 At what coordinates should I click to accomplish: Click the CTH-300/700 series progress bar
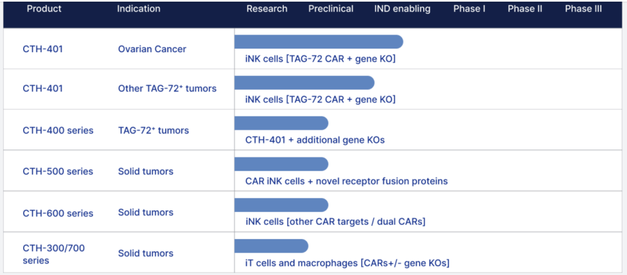click(271, 246)
